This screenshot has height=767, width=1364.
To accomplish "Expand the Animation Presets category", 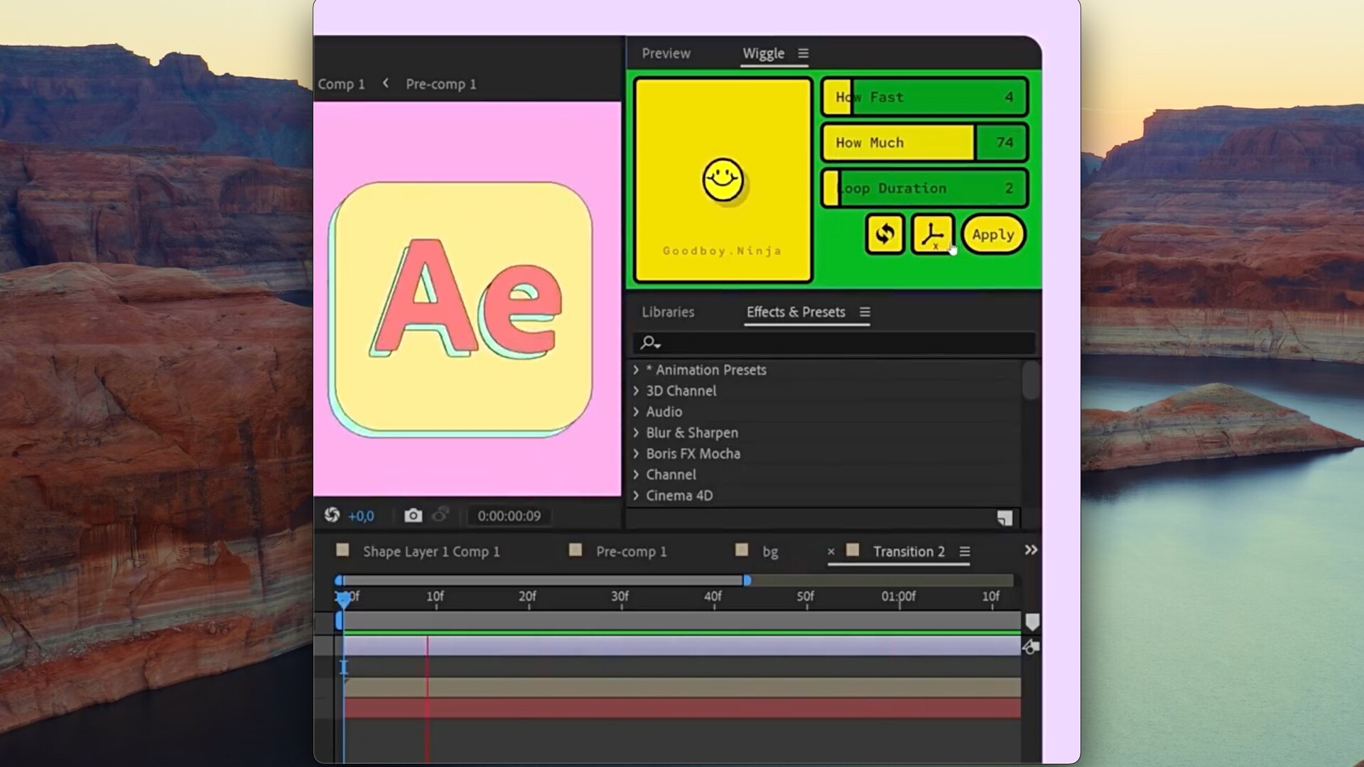I will point(636,369).
